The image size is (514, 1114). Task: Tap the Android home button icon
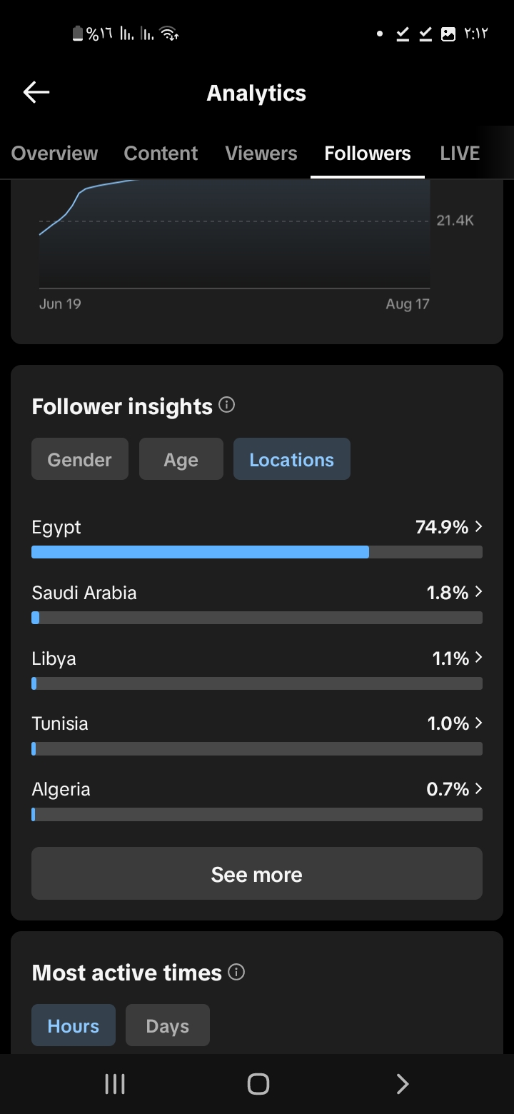[x=258, y=1084]
